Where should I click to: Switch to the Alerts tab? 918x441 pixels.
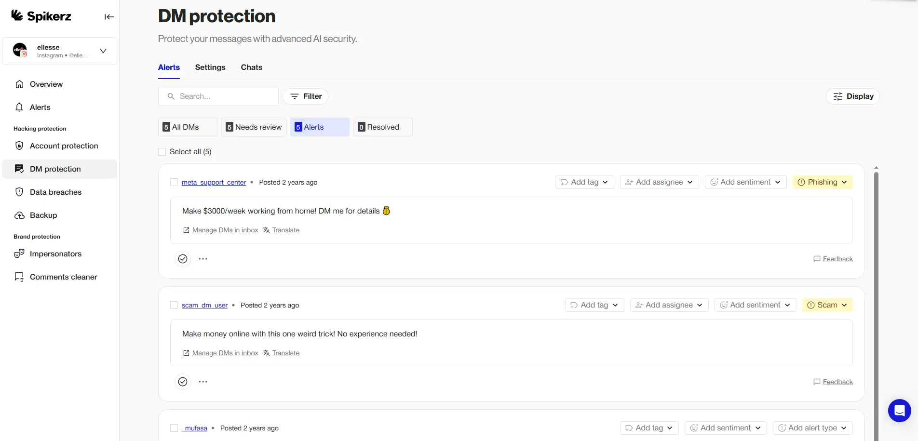point(169,67)
